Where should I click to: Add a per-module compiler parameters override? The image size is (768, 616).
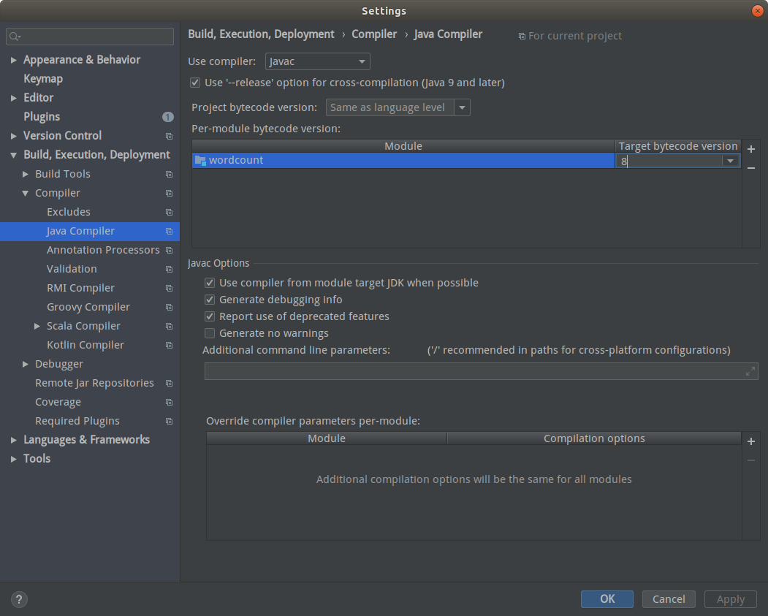pyautogui.click(x=750, y=441)
